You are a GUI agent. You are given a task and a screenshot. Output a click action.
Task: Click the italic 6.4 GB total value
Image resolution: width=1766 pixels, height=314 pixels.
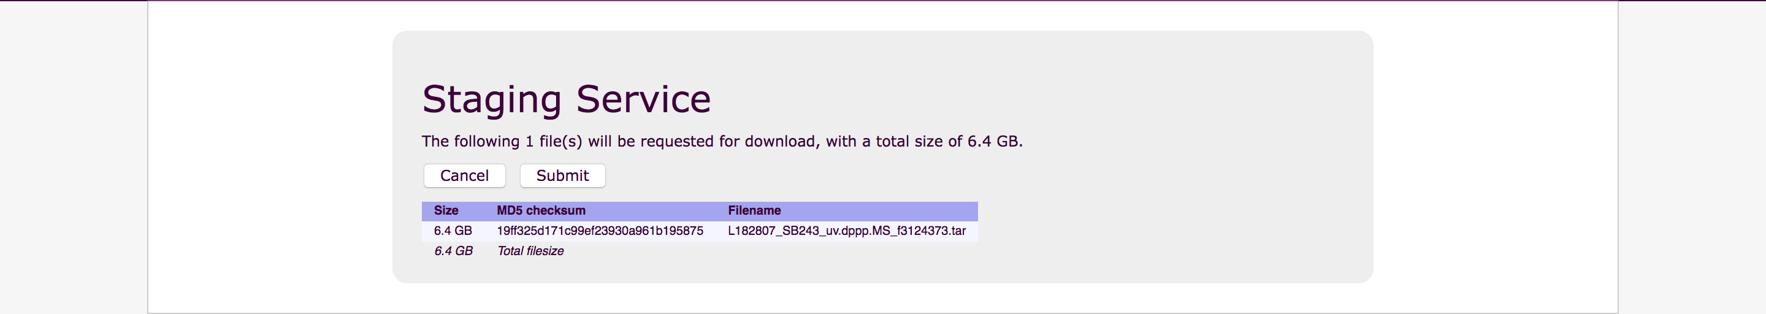click(x=453, y=251)
